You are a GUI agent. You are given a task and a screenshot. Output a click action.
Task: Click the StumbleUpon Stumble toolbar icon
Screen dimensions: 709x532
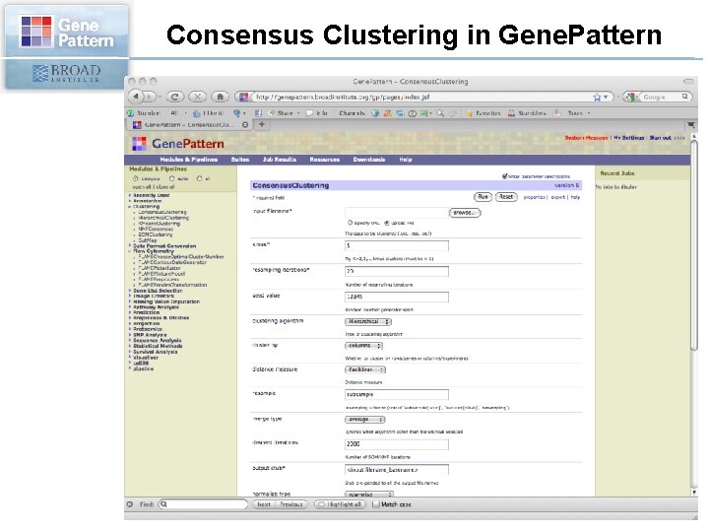pos(130,113)
